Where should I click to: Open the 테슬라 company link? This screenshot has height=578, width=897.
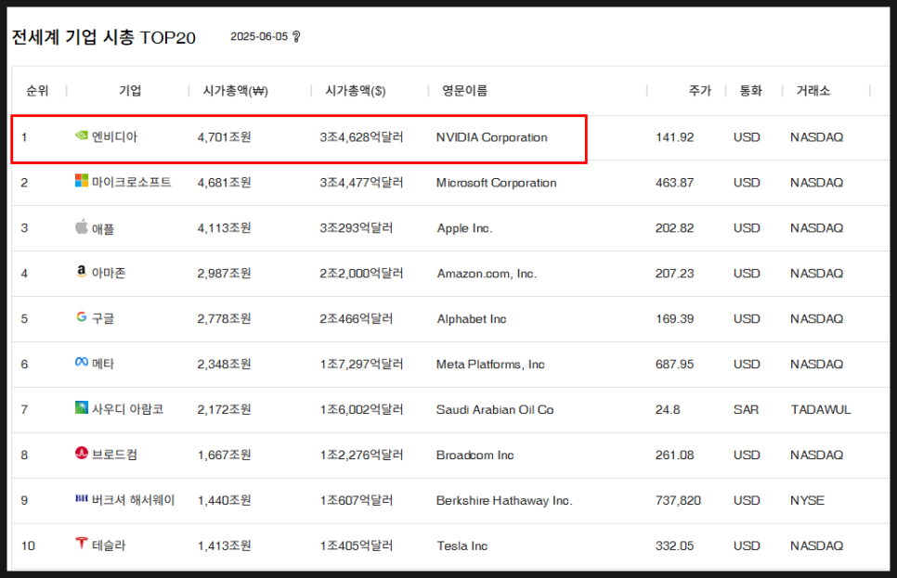(109, 546)
